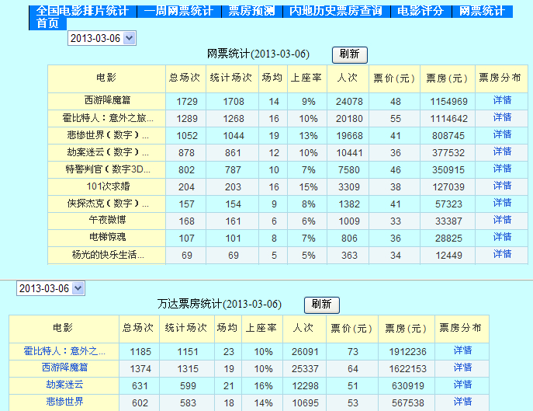Open 详情 link in the 808745 box office row
Screen dimensions: 533x411
click(502, 134)
